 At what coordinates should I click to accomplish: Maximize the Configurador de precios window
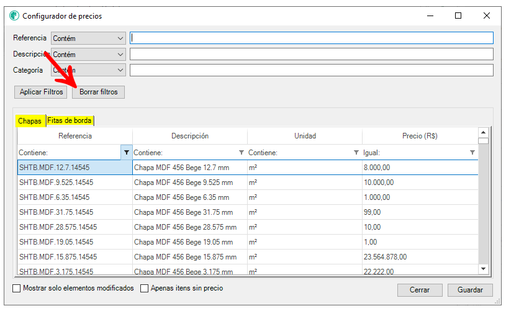tap(458, 16)
